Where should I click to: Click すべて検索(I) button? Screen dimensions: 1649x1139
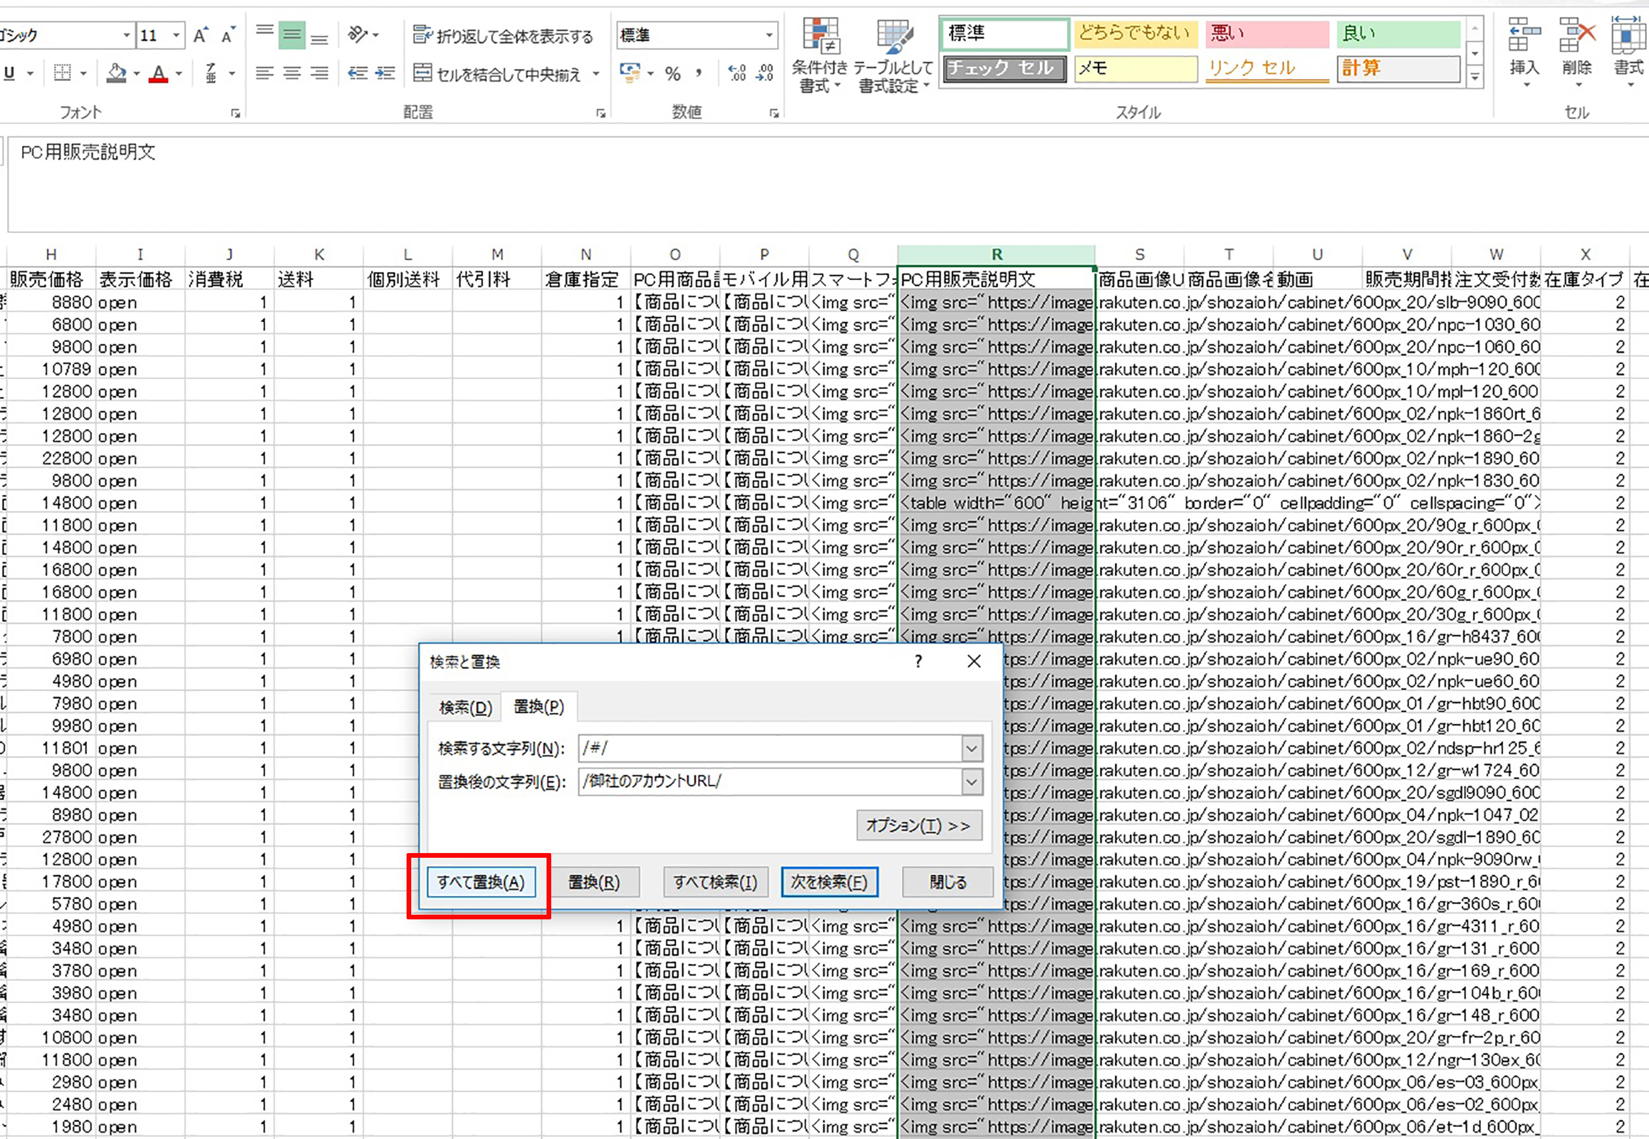[715, 882]
